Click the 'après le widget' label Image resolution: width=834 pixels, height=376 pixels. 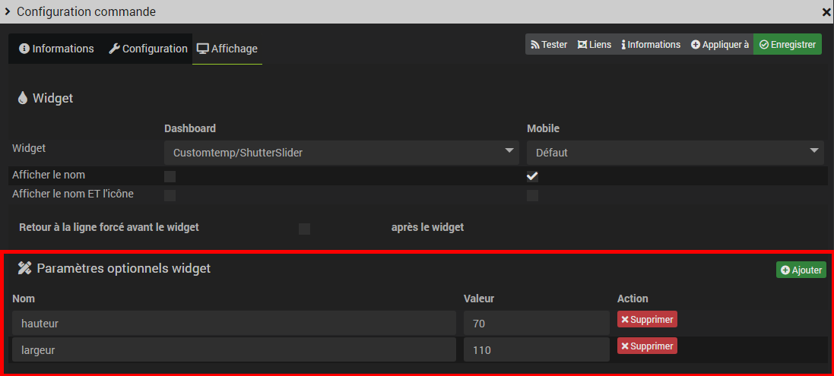click(x=427, y=227)
